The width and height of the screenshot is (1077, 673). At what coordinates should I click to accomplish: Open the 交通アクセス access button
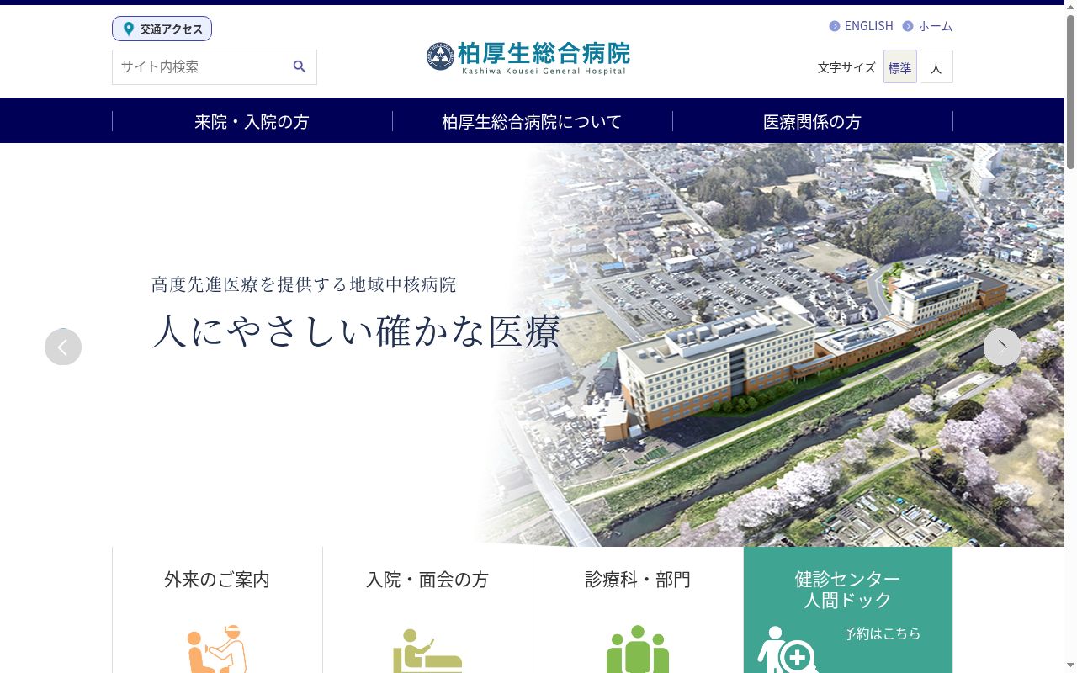(x=162, y=29)
